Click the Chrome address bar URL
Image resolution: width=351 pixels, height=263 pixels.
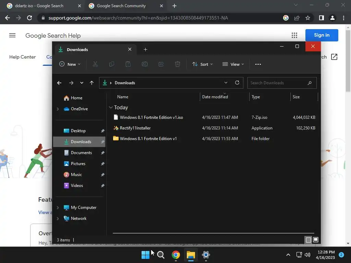pyautogui.click(x=138, y=18)
